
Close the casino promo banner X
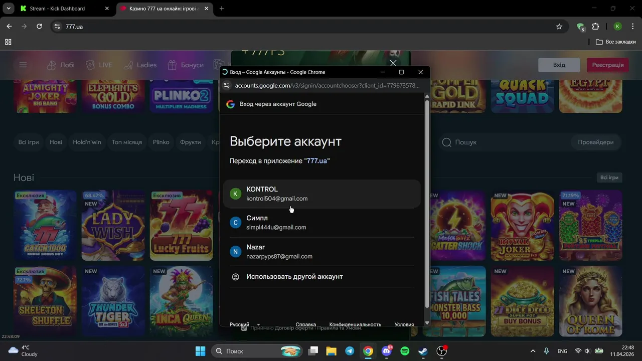pyautogui.click(x=393, y=63)
